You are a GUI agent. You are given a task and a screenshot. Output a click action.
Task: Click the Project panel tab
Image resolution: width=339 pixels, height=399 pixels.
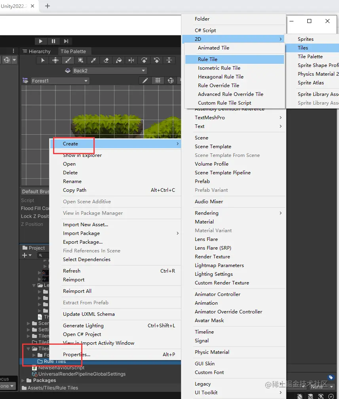tap(34, 248)
